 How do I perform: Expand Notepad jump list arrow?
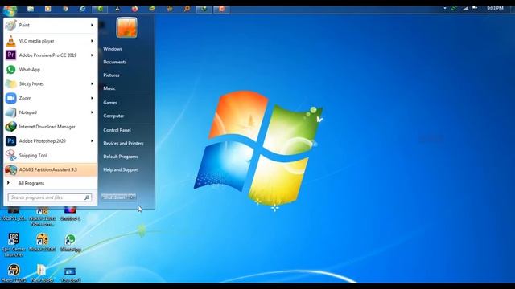pos(92,112)
